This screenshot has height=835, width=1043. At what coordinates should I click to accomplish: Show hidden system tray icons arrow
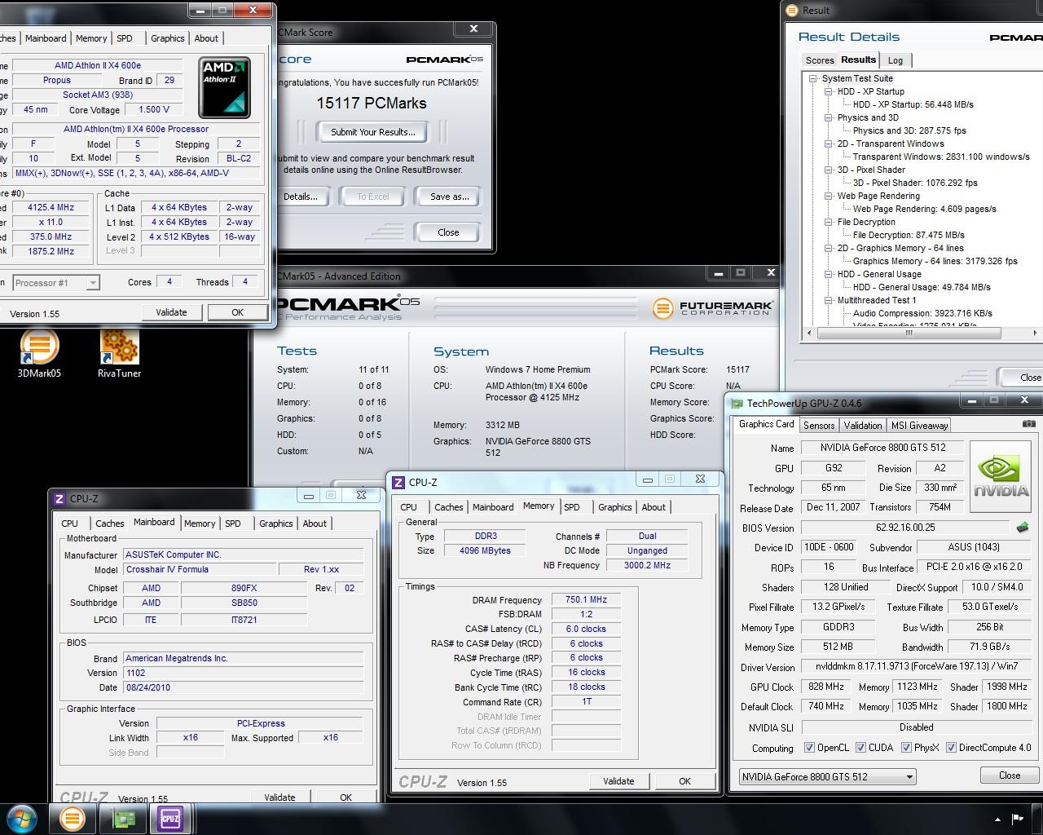click(x=997, y=819)
